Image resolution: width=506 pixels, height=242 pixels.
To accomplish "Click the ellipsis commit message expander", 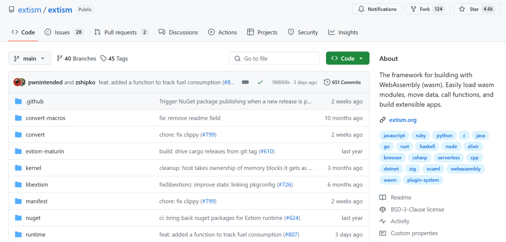I will (245, 82).
